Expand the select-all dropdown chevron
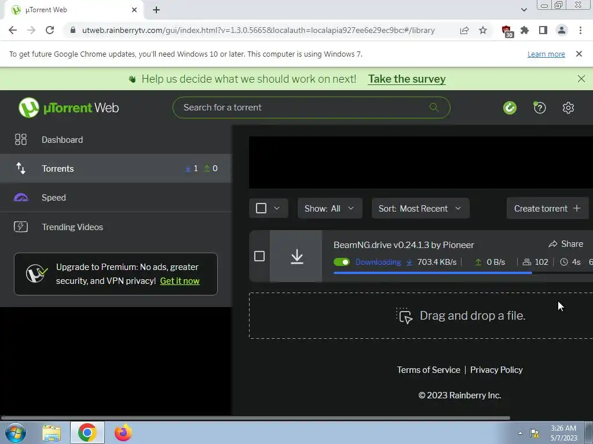The height and width of the screenshot is (444, 593). point(277,208)
